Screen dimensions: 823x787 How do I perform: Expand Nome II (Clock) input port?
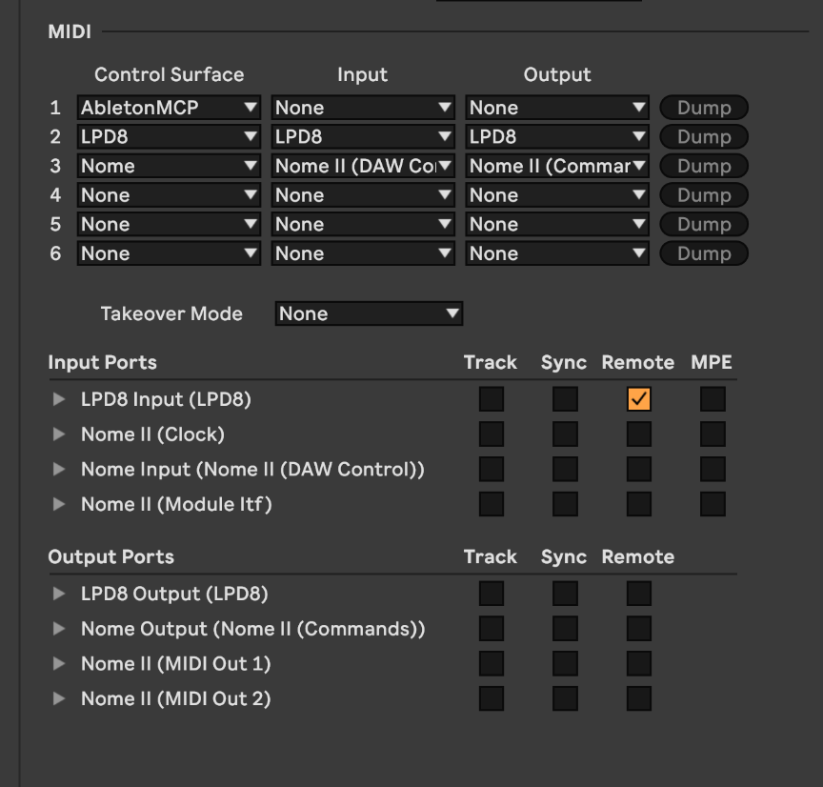click(60, 434)
